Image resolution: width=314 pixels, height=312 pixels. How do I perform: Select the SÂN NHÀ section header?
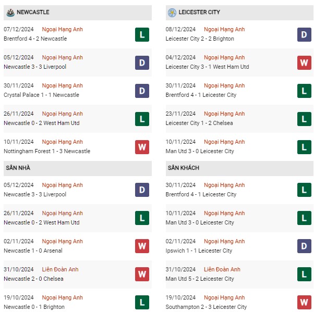pyautogui.click(x=78, y=168)
